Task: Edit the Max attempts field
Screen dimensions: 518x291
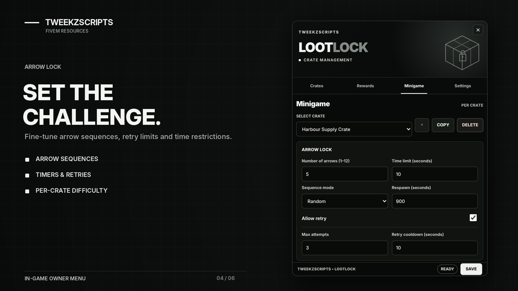Action: coord(344,248)
